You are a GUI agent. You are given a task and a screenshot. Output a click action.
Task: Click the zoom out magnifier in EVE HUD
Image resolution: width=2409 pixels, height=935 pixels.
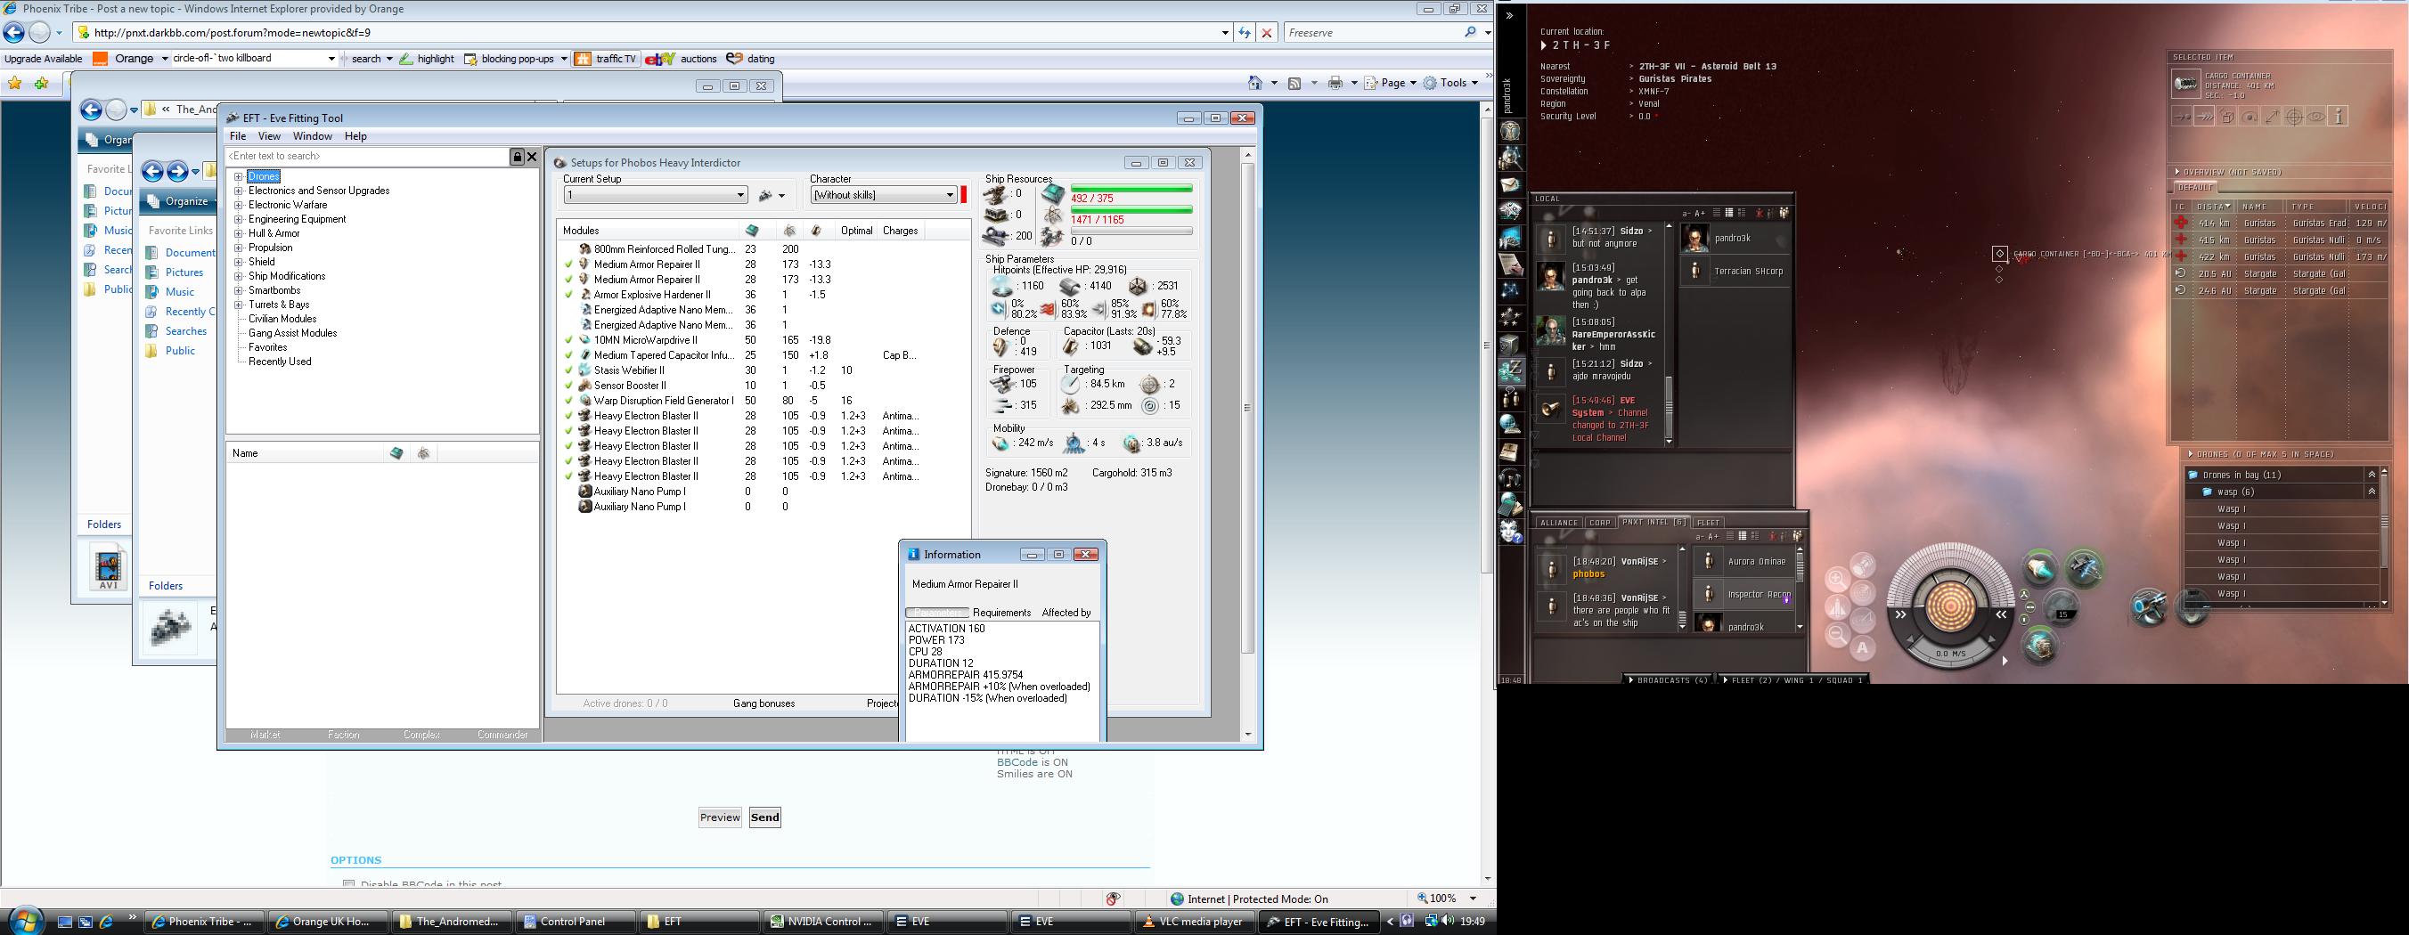[1837, 635]
